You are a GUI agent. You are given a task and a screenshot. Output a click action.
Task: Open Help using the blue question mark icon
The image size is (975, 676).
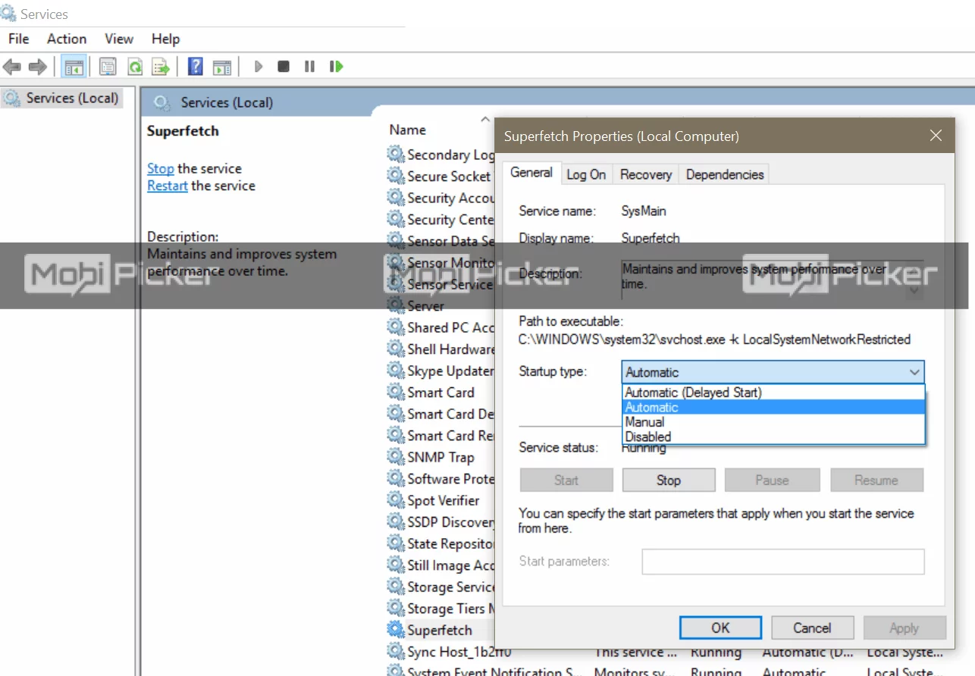click(196, 67)
